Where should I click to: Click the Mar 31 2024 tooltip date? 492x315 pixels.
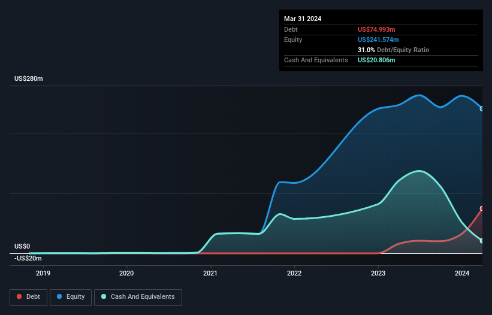point(303,19)
